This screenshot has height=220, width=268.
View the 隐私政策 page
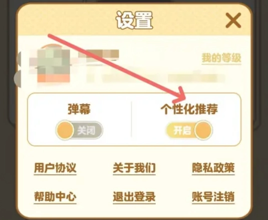[x=213, y=168]
